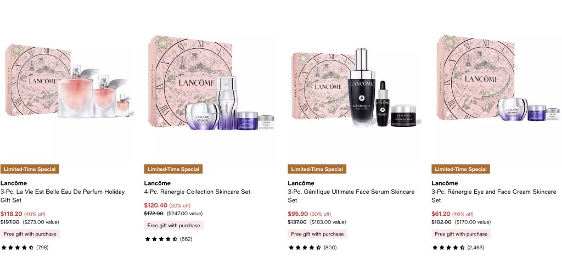Click Free gift with purchase under the $61.20 set
This screenshot has height=263, width=562.
[461, 234]
